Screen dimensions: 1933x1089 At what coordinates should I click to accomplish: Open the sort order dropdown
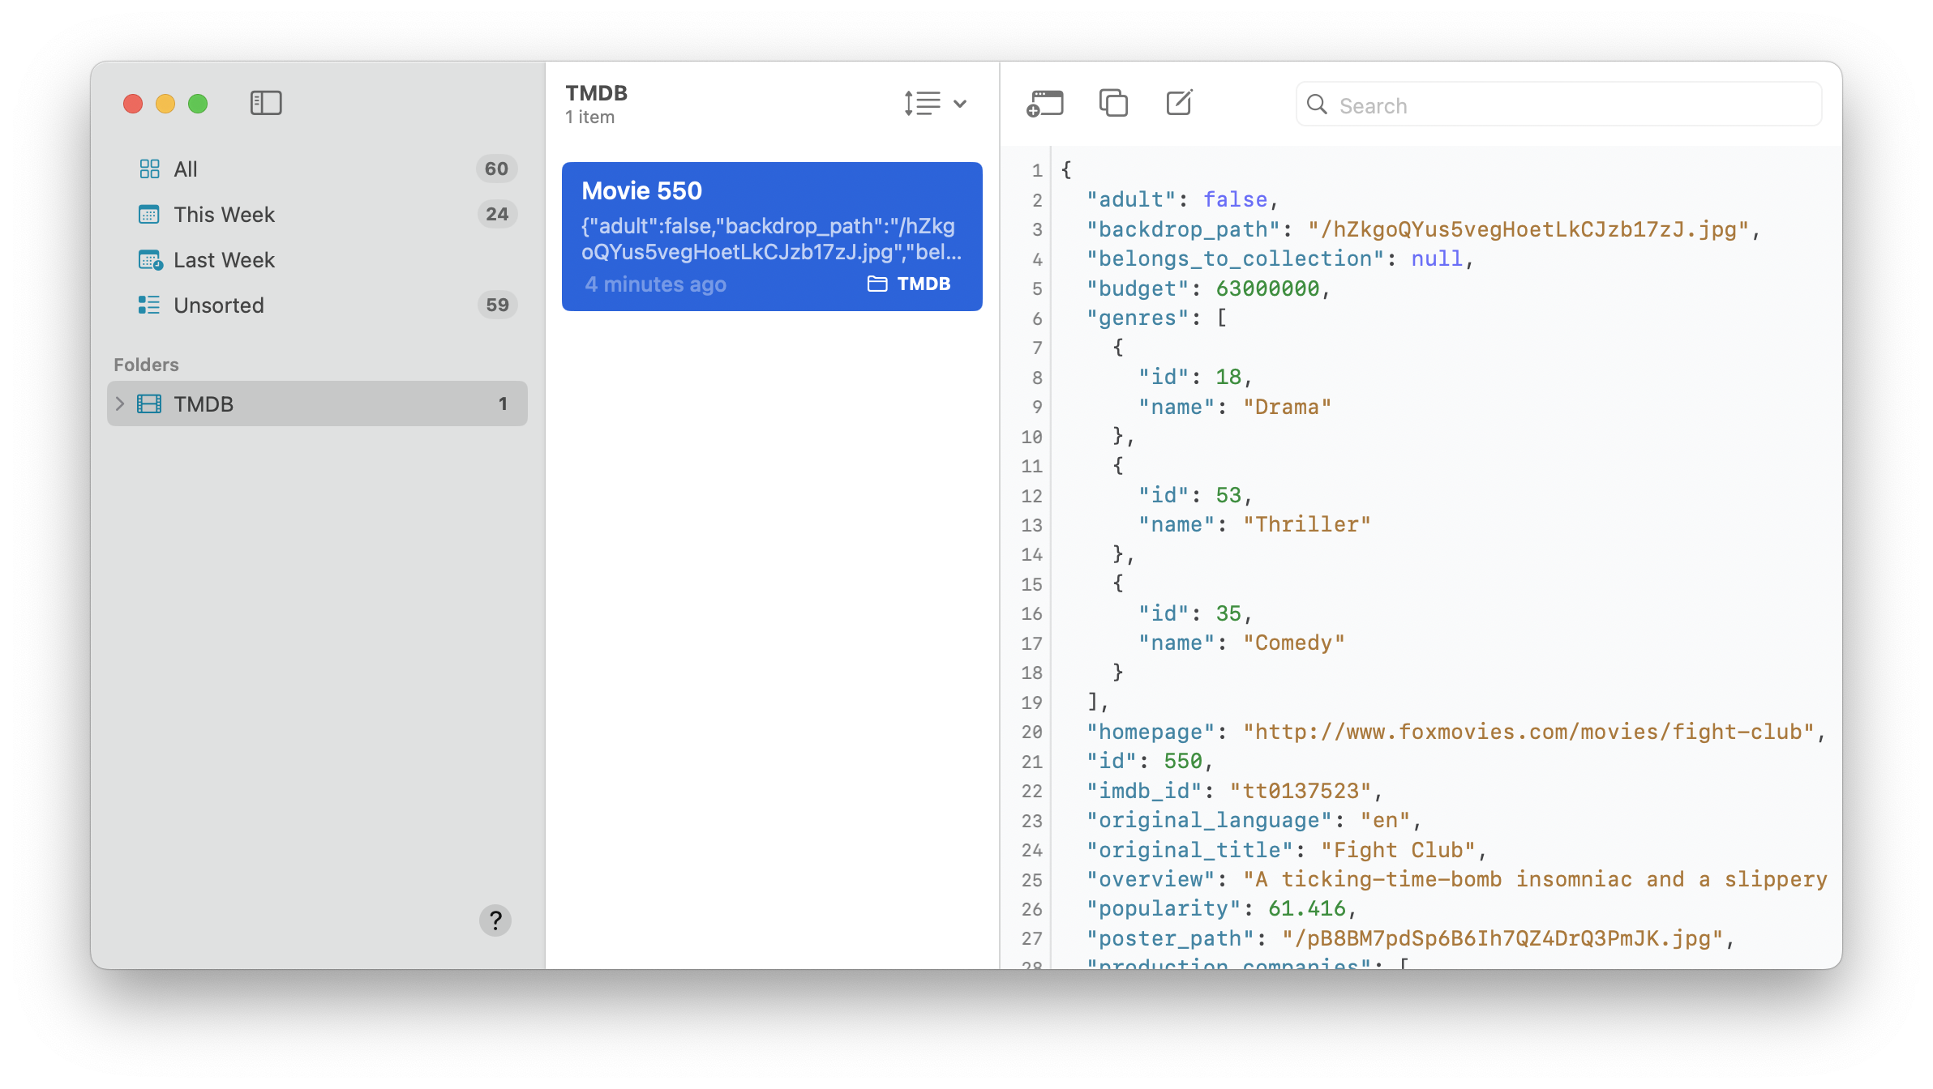pyautogui.click(x=923, y=104)
